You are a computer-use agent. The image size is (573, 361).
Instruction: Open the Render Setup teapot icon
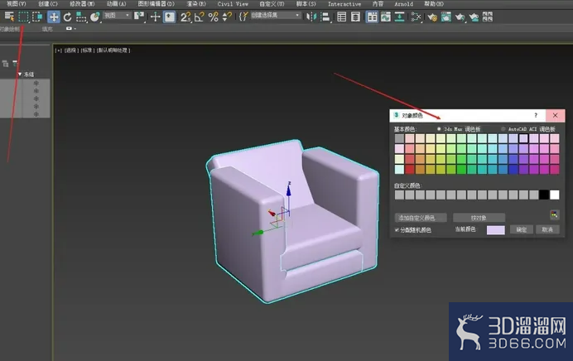click(x=432, y=17)
